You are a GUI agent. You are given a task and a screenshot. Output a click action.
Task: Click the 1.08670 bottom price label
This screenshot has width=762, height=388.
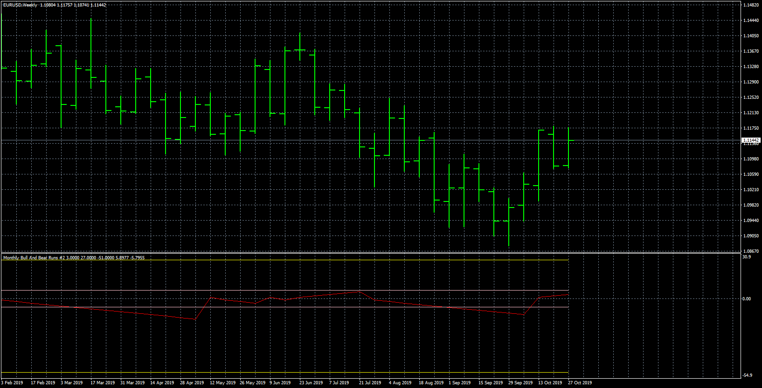[x=751, y=251]
